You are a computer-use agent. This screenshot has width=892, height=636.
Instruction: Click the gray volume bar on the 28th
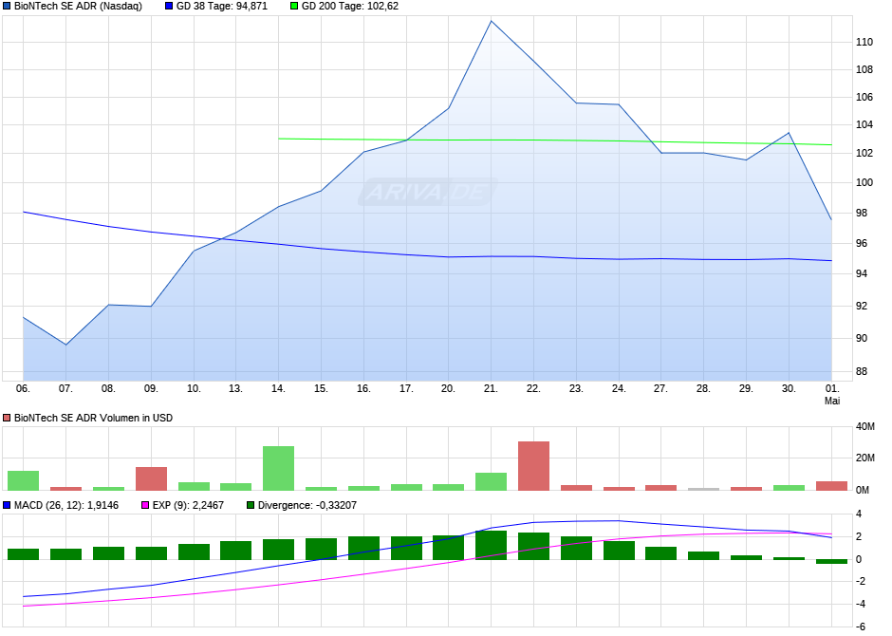(704, 489)
